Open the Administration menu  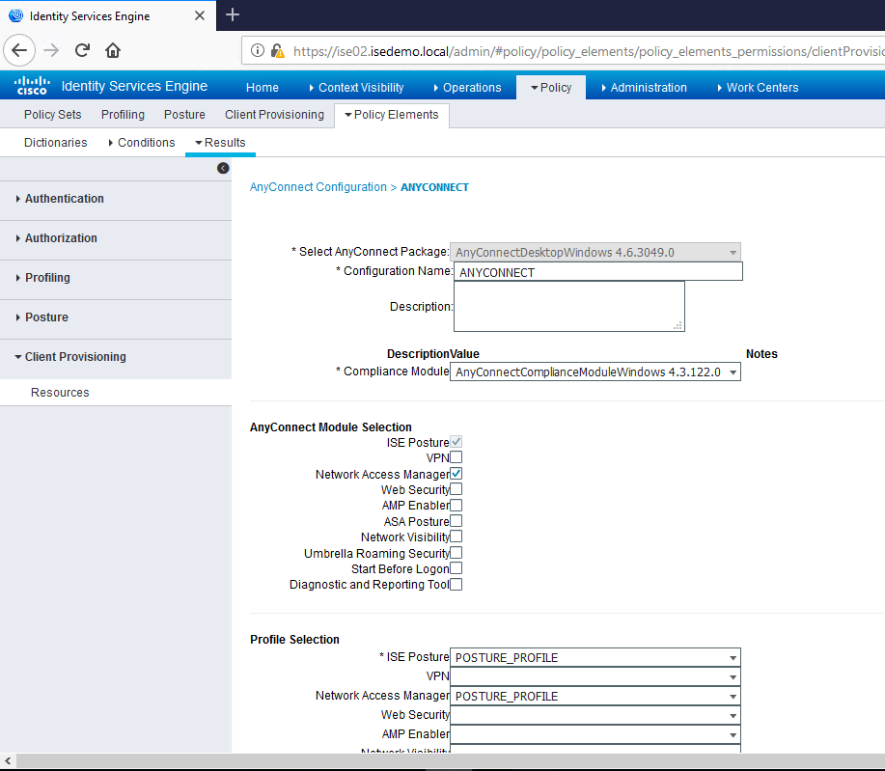(x=644, y=88)
